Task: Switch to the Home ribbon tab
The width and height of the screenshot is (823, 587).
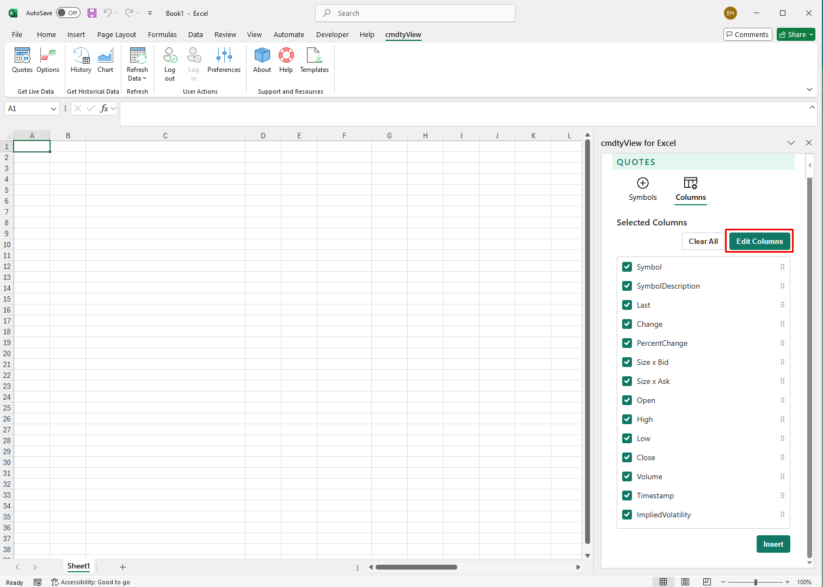Action: 46,34
